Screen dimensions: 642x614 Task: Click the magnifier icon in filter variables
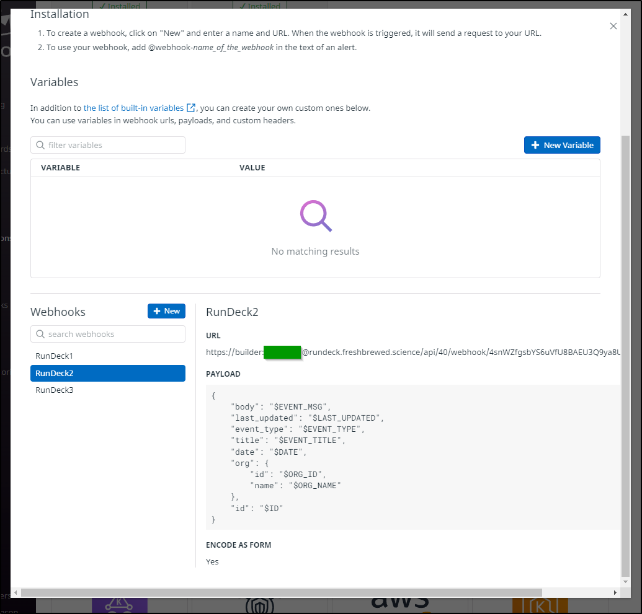click(x=40, y=145)
